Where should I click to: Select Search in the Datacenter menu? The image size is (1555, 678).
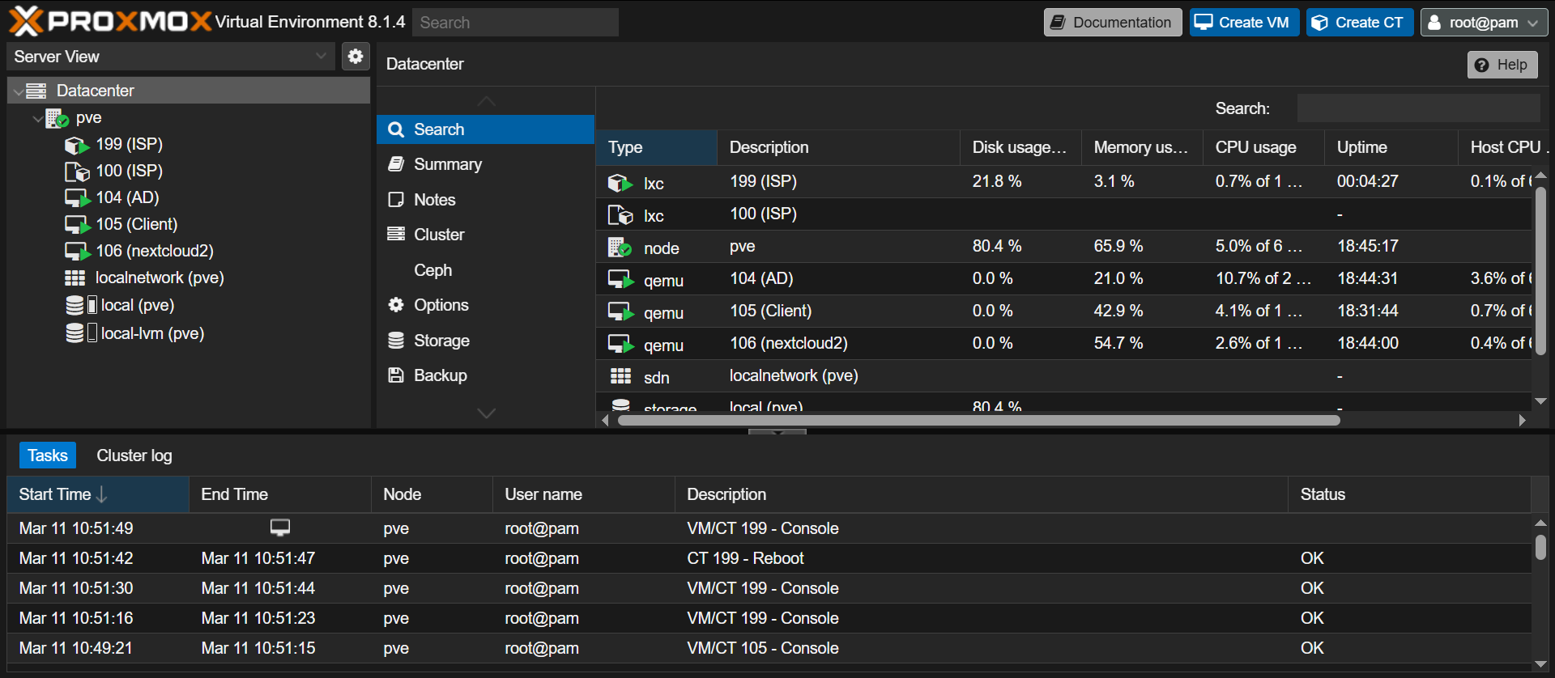coord(486,129)
